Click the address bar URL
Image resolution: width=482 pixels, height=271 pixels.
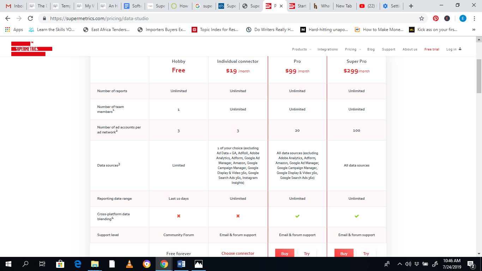click(x=99, y=18)
